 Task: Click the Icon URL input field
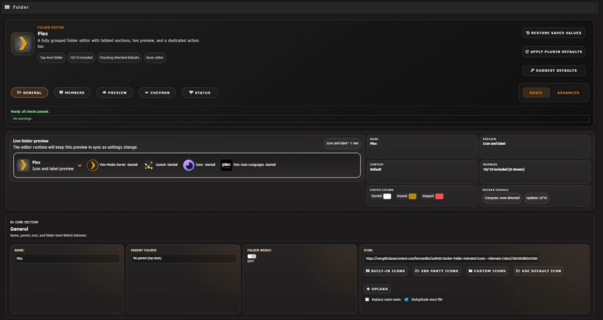pyautogui.click(x=451, y=259)
